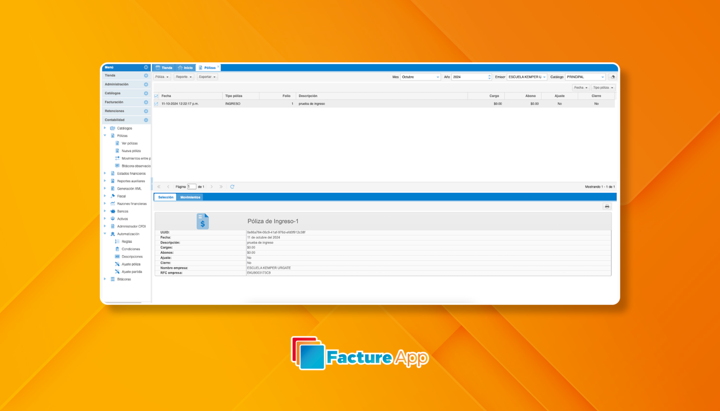Expand the Estados financieros tree node
This screenshot has width=720, height=411.
(105, 173)
